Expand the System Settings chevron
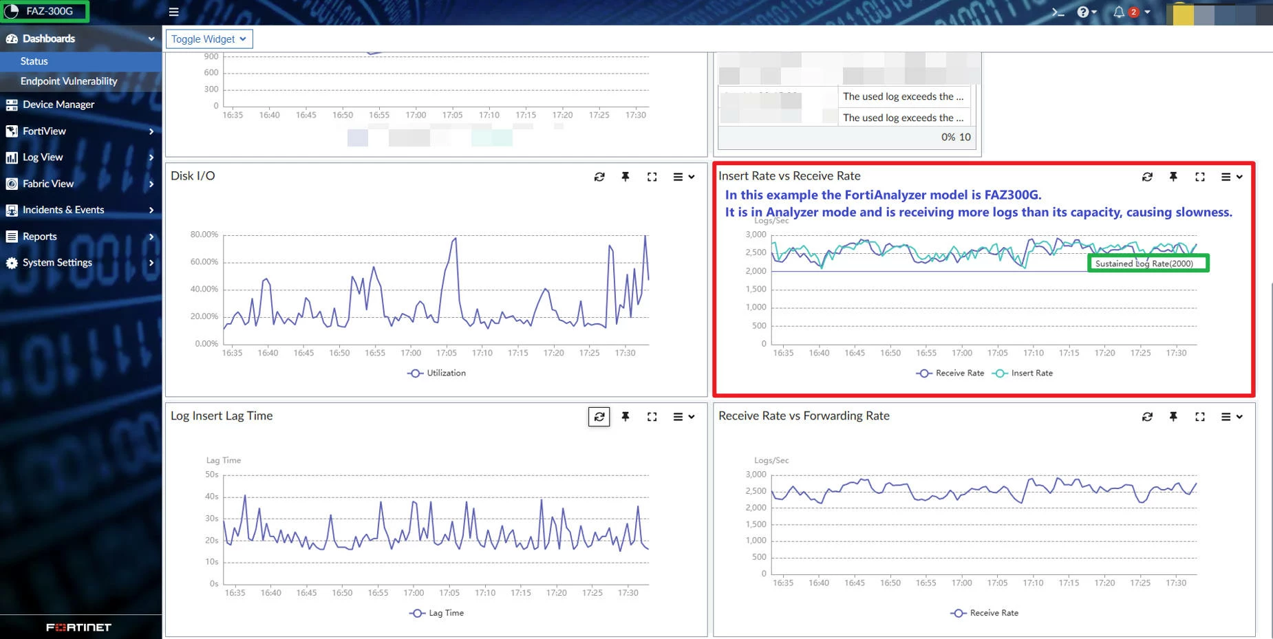This screenshot has width=1273, height=639. (x=151, y=263)
